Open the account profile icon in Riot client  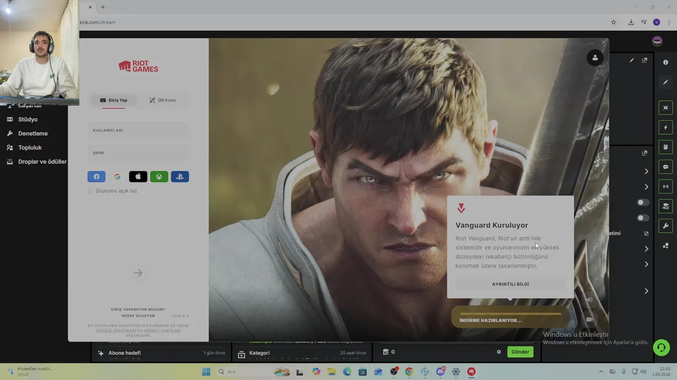[595, 58]
